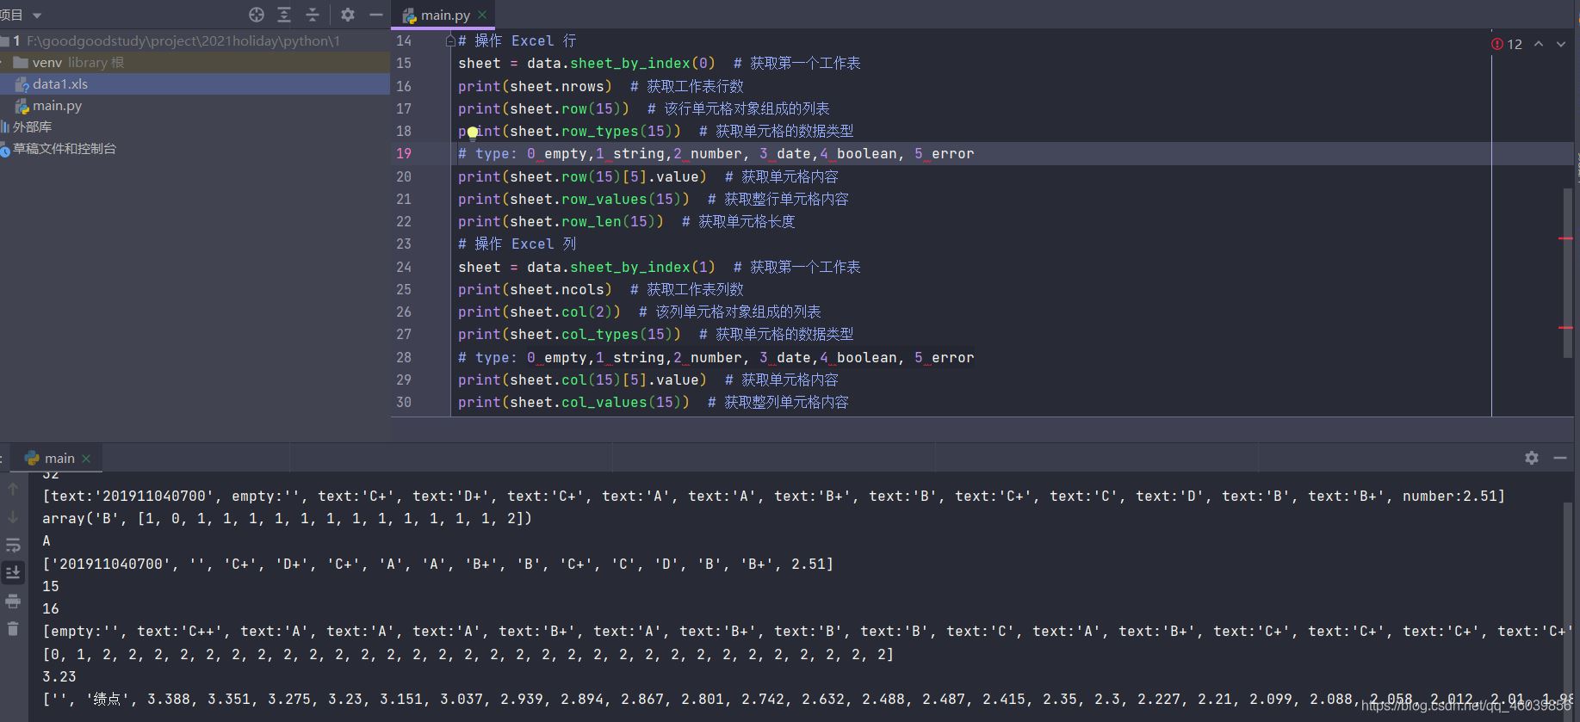The width and height of the screenshot is (1580, 722).
Task: Click the locate current file target icon
Action: [257, 15]
